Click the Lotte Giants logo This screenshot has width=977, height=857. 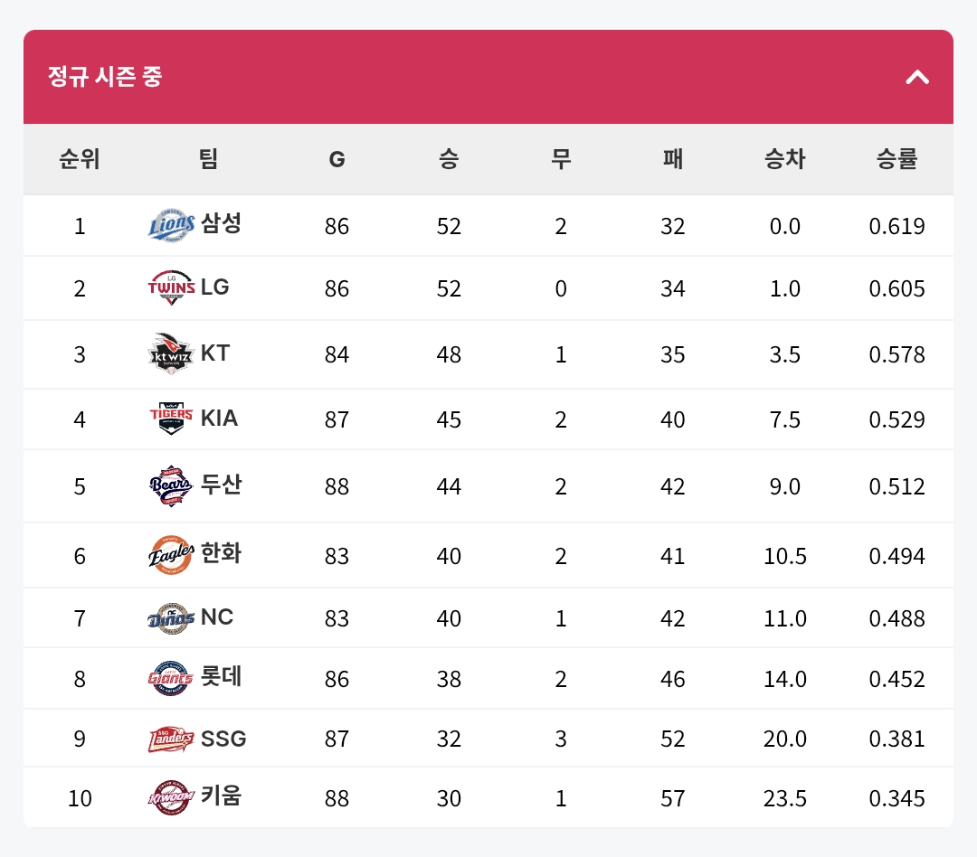pos(171,678)
